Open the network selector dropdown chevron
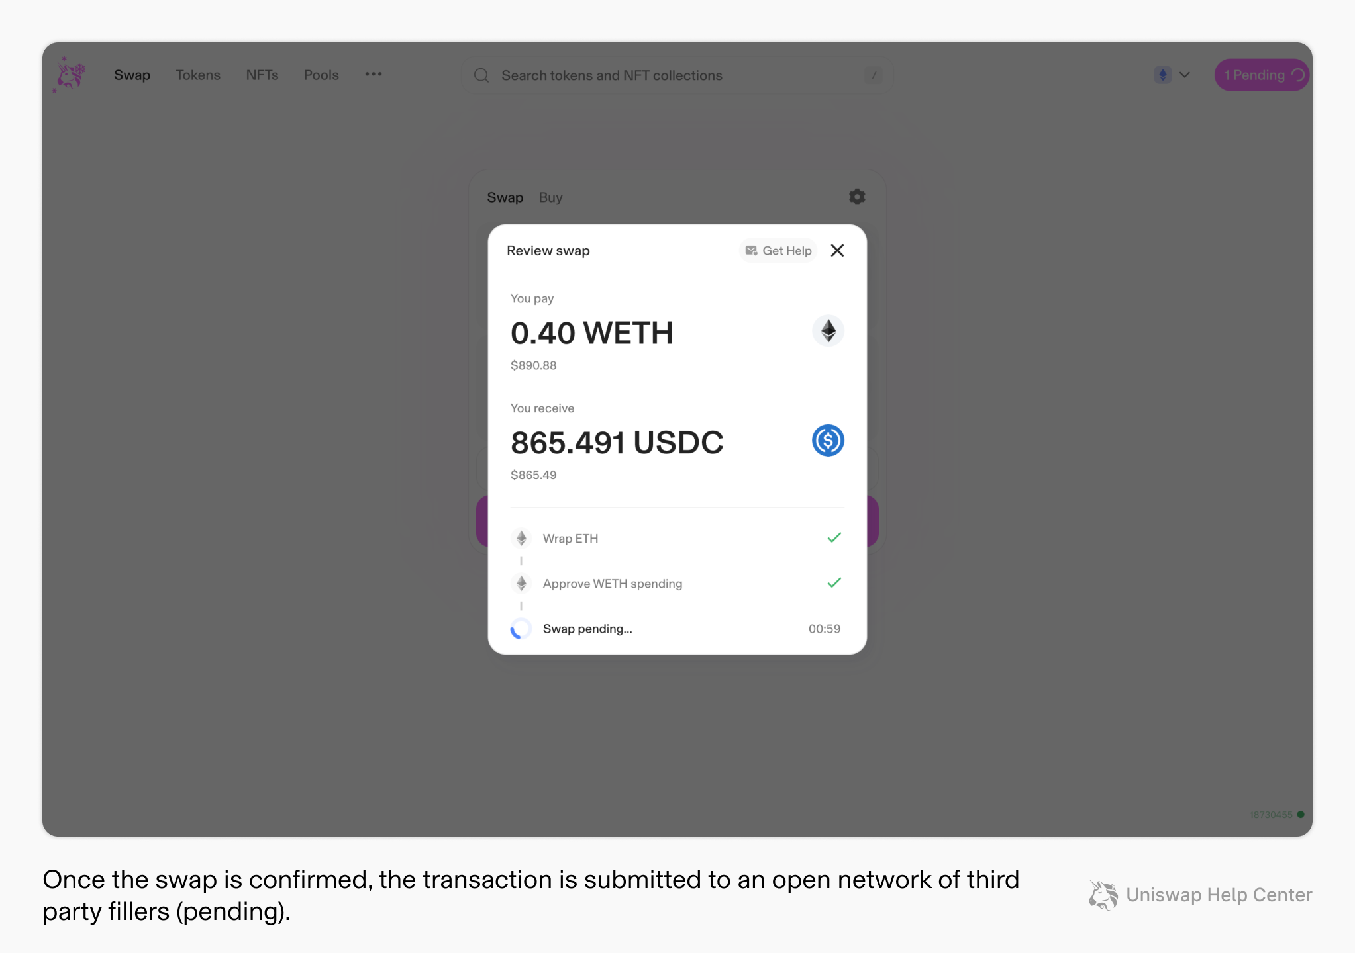The image size is (1355, 953). [1185, 75]
